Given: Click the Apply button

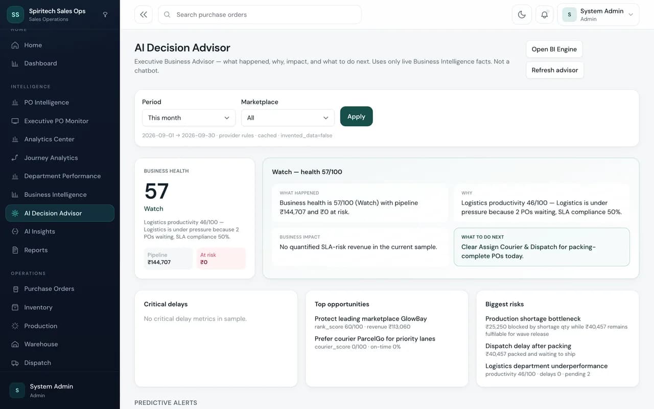Looking at the screenshot, I should pos(357,116).
